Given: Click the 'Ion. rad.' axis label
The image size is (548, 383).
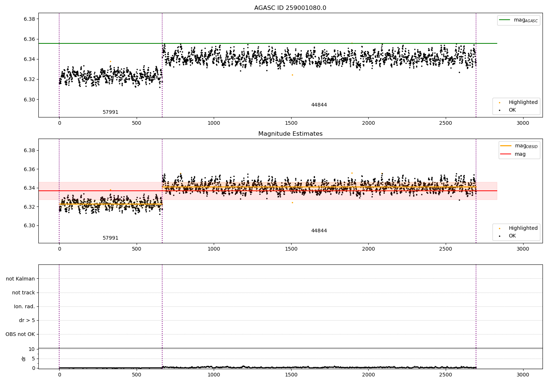Looking at the screenshot, I should coord(24,306).
